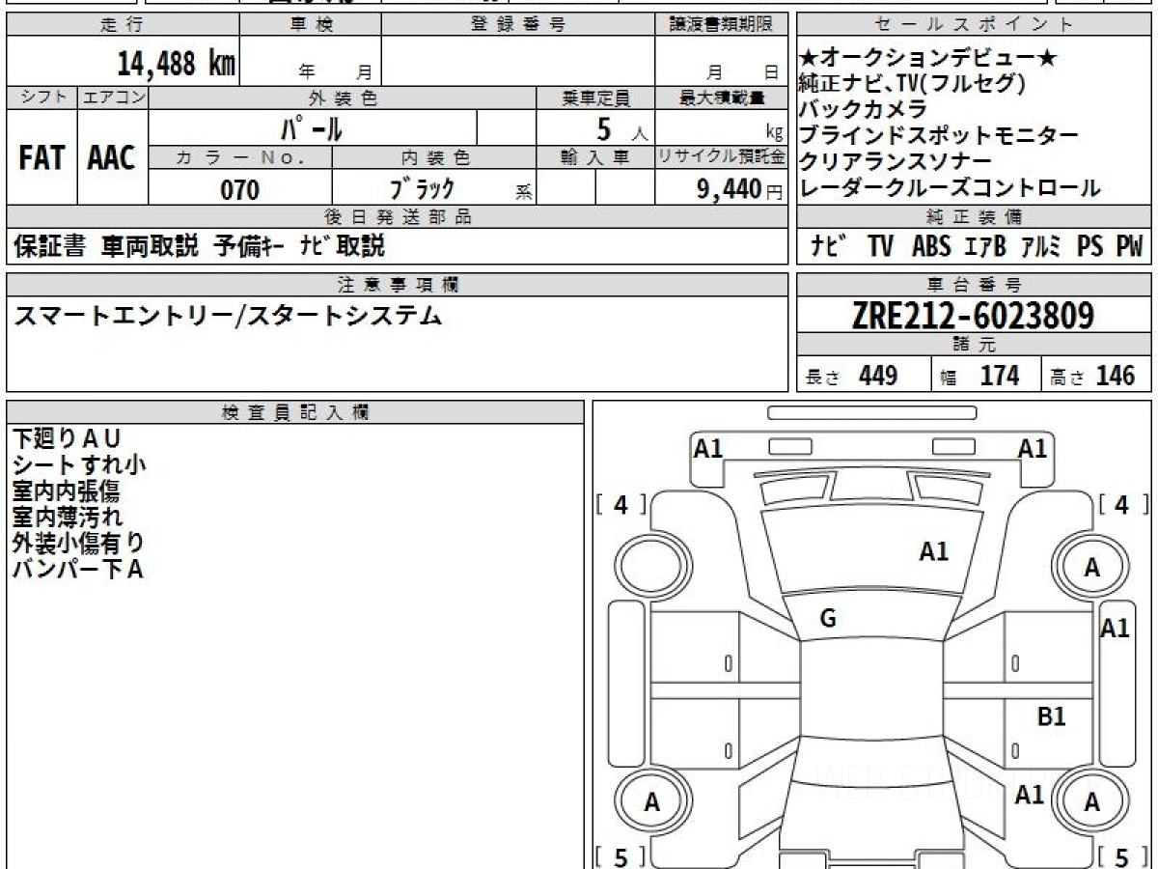This screenshot has width=1158, height=869.
Task: Click ナビ取説 in the later-shipped parts row
Action: tap(343, 246)
